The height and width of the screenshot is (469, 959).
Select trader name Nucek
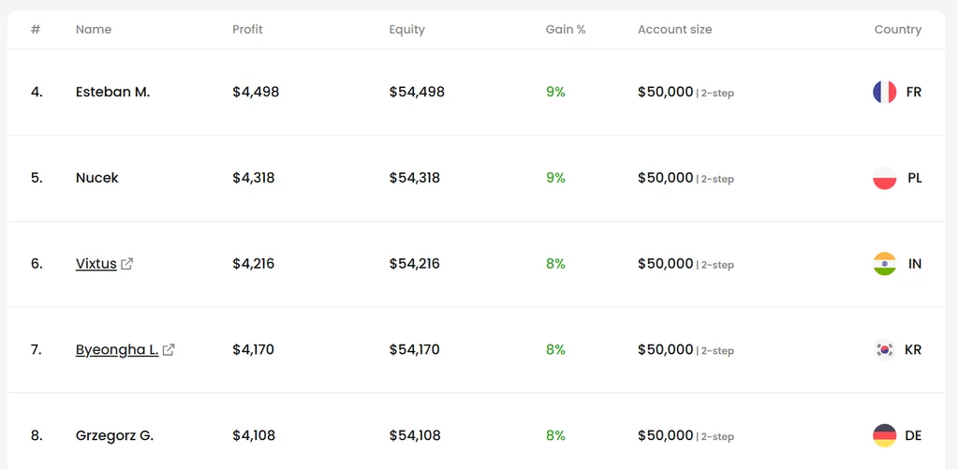96,178
